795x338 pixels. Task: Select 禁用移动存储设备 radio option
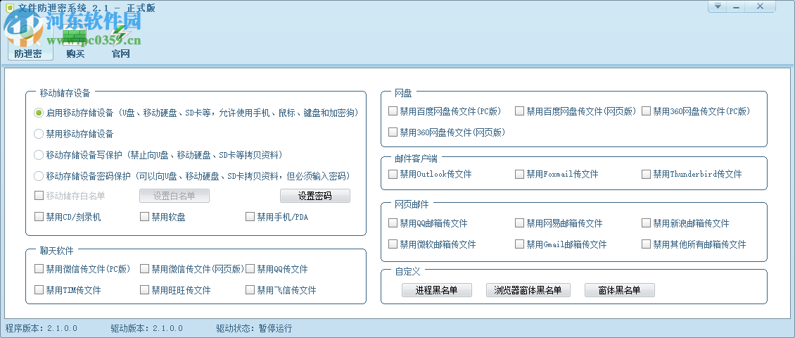[39, 134]
